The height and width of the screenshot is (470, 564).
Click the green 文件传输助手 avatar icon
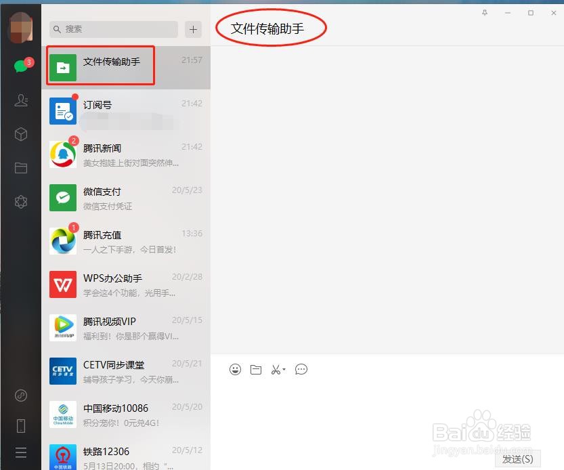click(x=63, y=68)
